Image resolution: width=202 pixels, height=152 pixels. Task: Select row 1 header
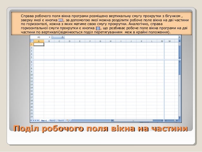pos(32,44)
